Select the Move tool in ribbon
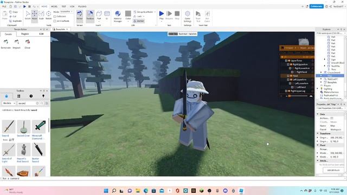Screen dimensions: 347x195 34,16
